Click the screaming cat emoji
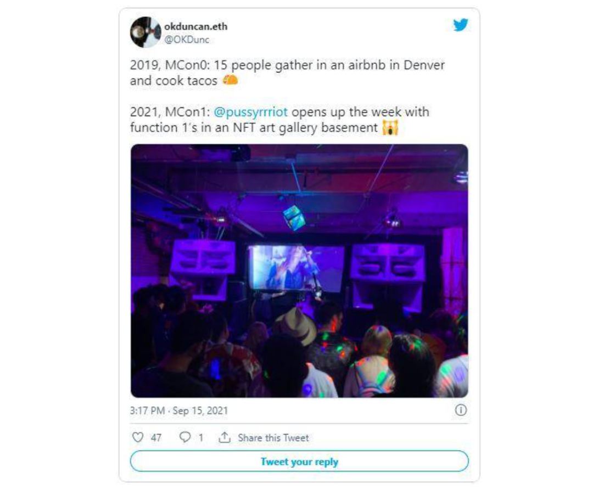593x490 pixels. (390, 127)
